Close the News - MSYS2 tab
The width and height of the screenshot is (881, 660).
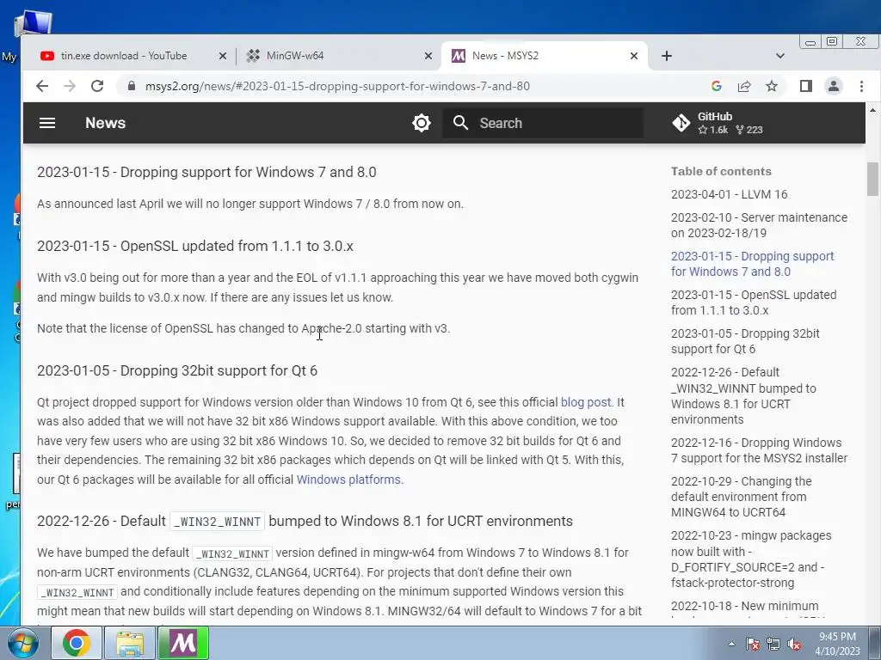[634, 56]
